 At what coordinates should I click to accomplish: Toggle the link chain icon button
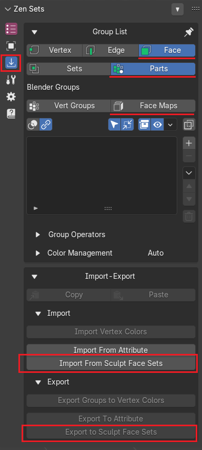click(46, 125)
